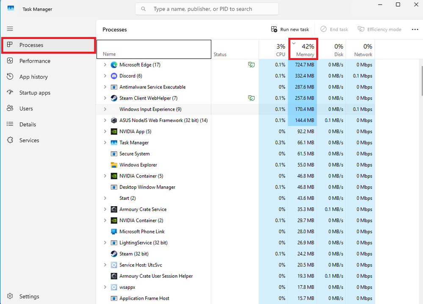Select the 724.7 MB memory cell
423x304 pixels.
pos(302,65)
